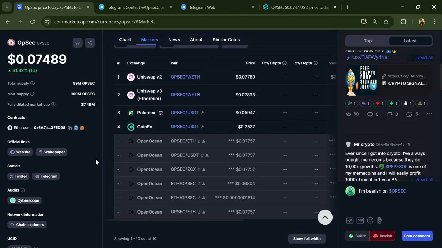442x248 pixels.
Task: Switch the feed to Latest
Action: point(410,41)
